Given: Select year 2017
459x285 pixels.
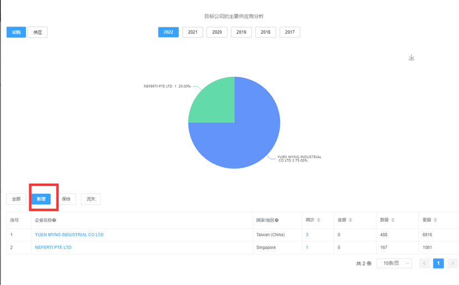Looking at the screenshot, I should tap(290, 32).
